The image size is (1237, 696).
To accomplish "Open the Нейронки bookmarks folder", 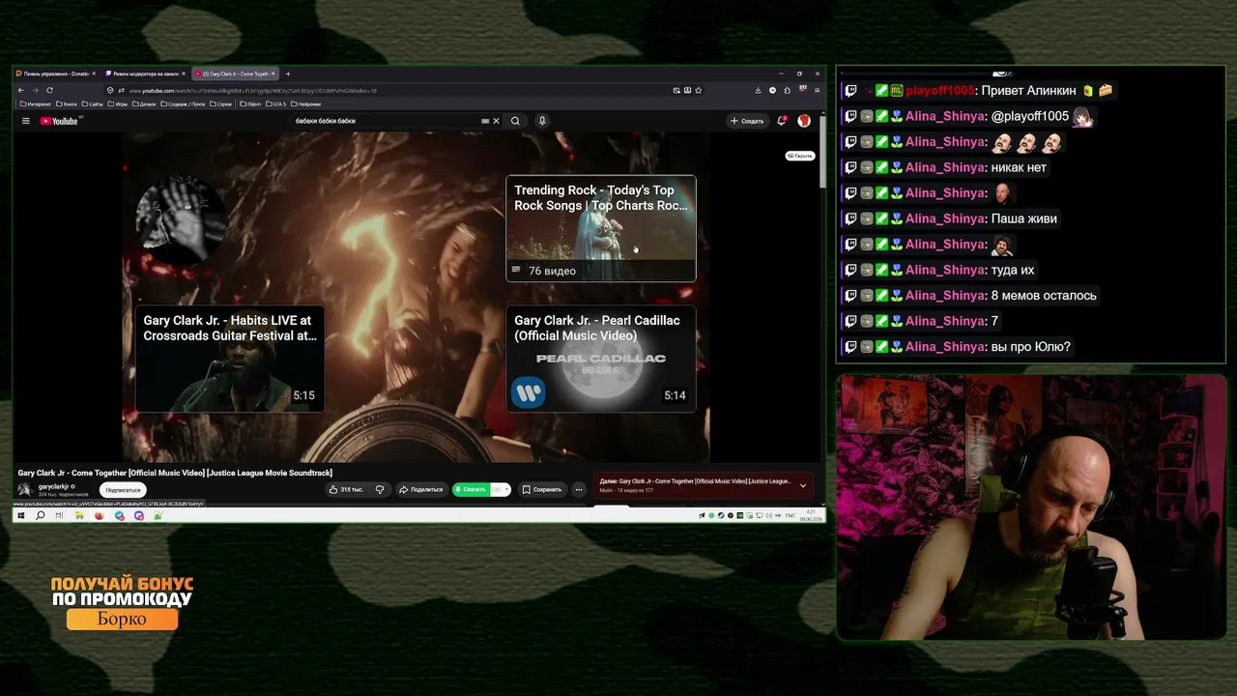I will pos(305,103).
